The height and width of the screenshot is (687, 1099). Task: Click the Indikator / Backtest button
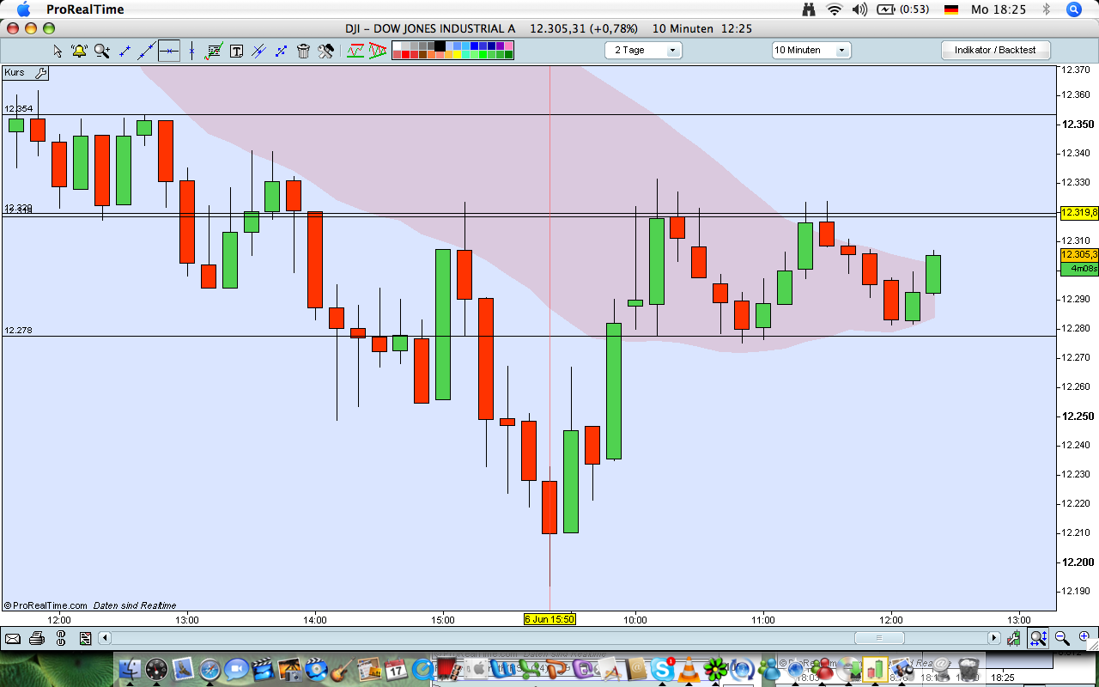995,50
